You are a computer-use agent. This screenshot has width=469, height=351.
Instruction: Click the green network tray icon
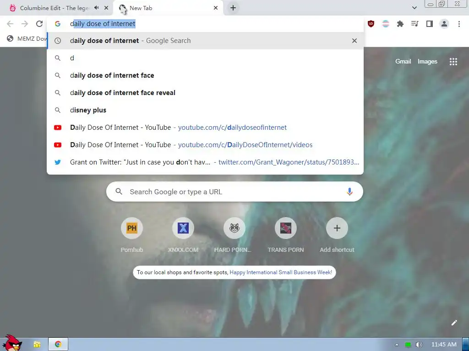[408, 345]
